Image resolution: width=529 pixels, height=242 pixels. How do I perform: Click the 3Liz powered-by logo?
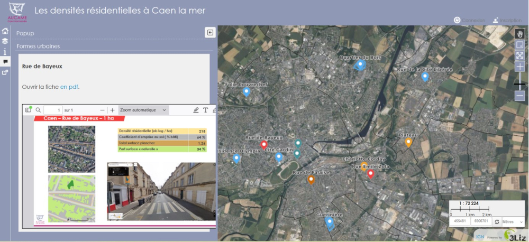click(515, 235)
